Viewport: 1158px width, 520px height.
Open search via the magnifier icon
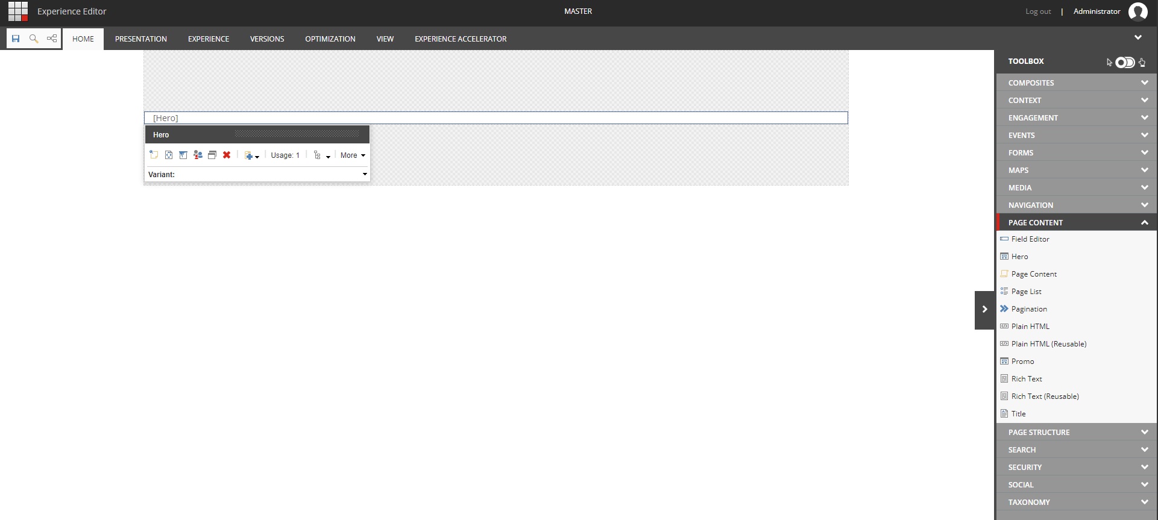(34, 39)
